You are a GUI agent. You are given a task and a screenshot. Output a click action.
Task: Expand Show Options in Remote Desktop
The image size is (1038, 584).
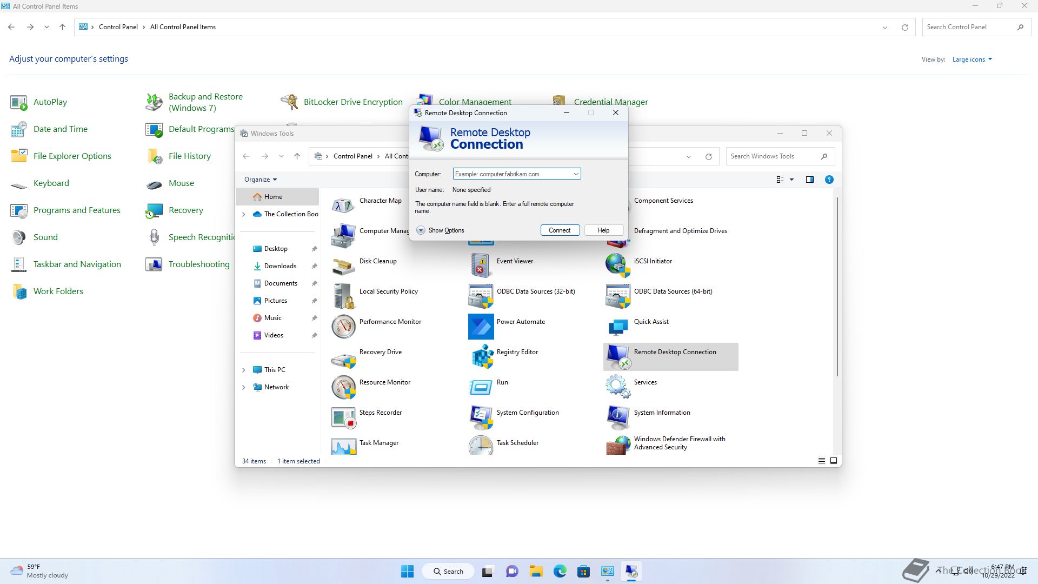[440, 230]
